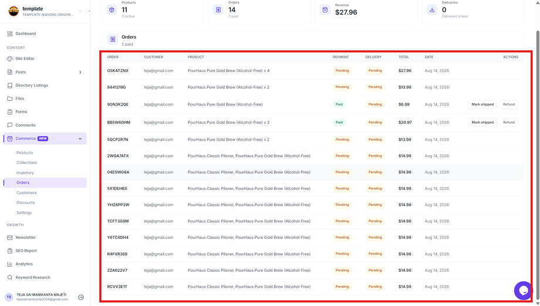Viewport: 540px width, 306px height.
Task: Click the Analytics bar chart icon
Action: (x=9, y=264)
